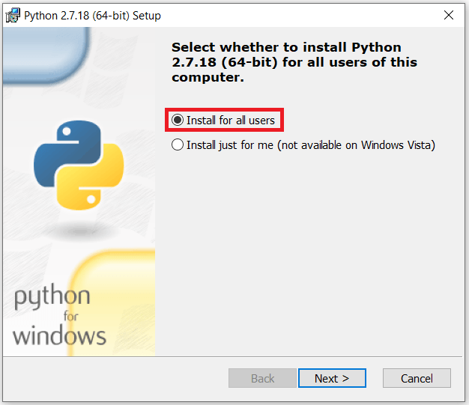Viewport: 469px width, 405px height.
Task: Click the "Python 2.7.18 (64-bit) Setup" title text
Action: pos(92,15)
